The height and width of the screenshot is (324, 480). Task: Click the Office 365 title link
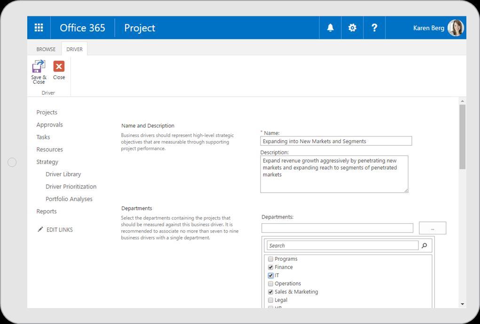coord(82,28)
